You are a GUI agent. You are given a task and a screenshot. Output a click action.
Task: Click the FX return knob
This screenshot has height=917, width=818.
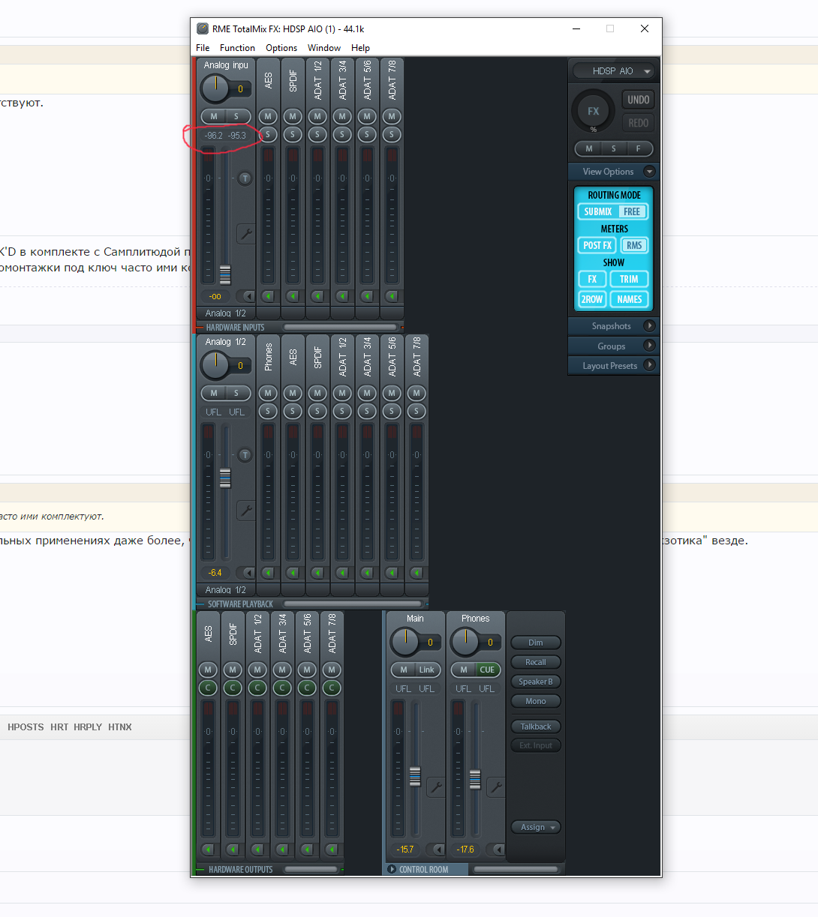coord(594,111)
